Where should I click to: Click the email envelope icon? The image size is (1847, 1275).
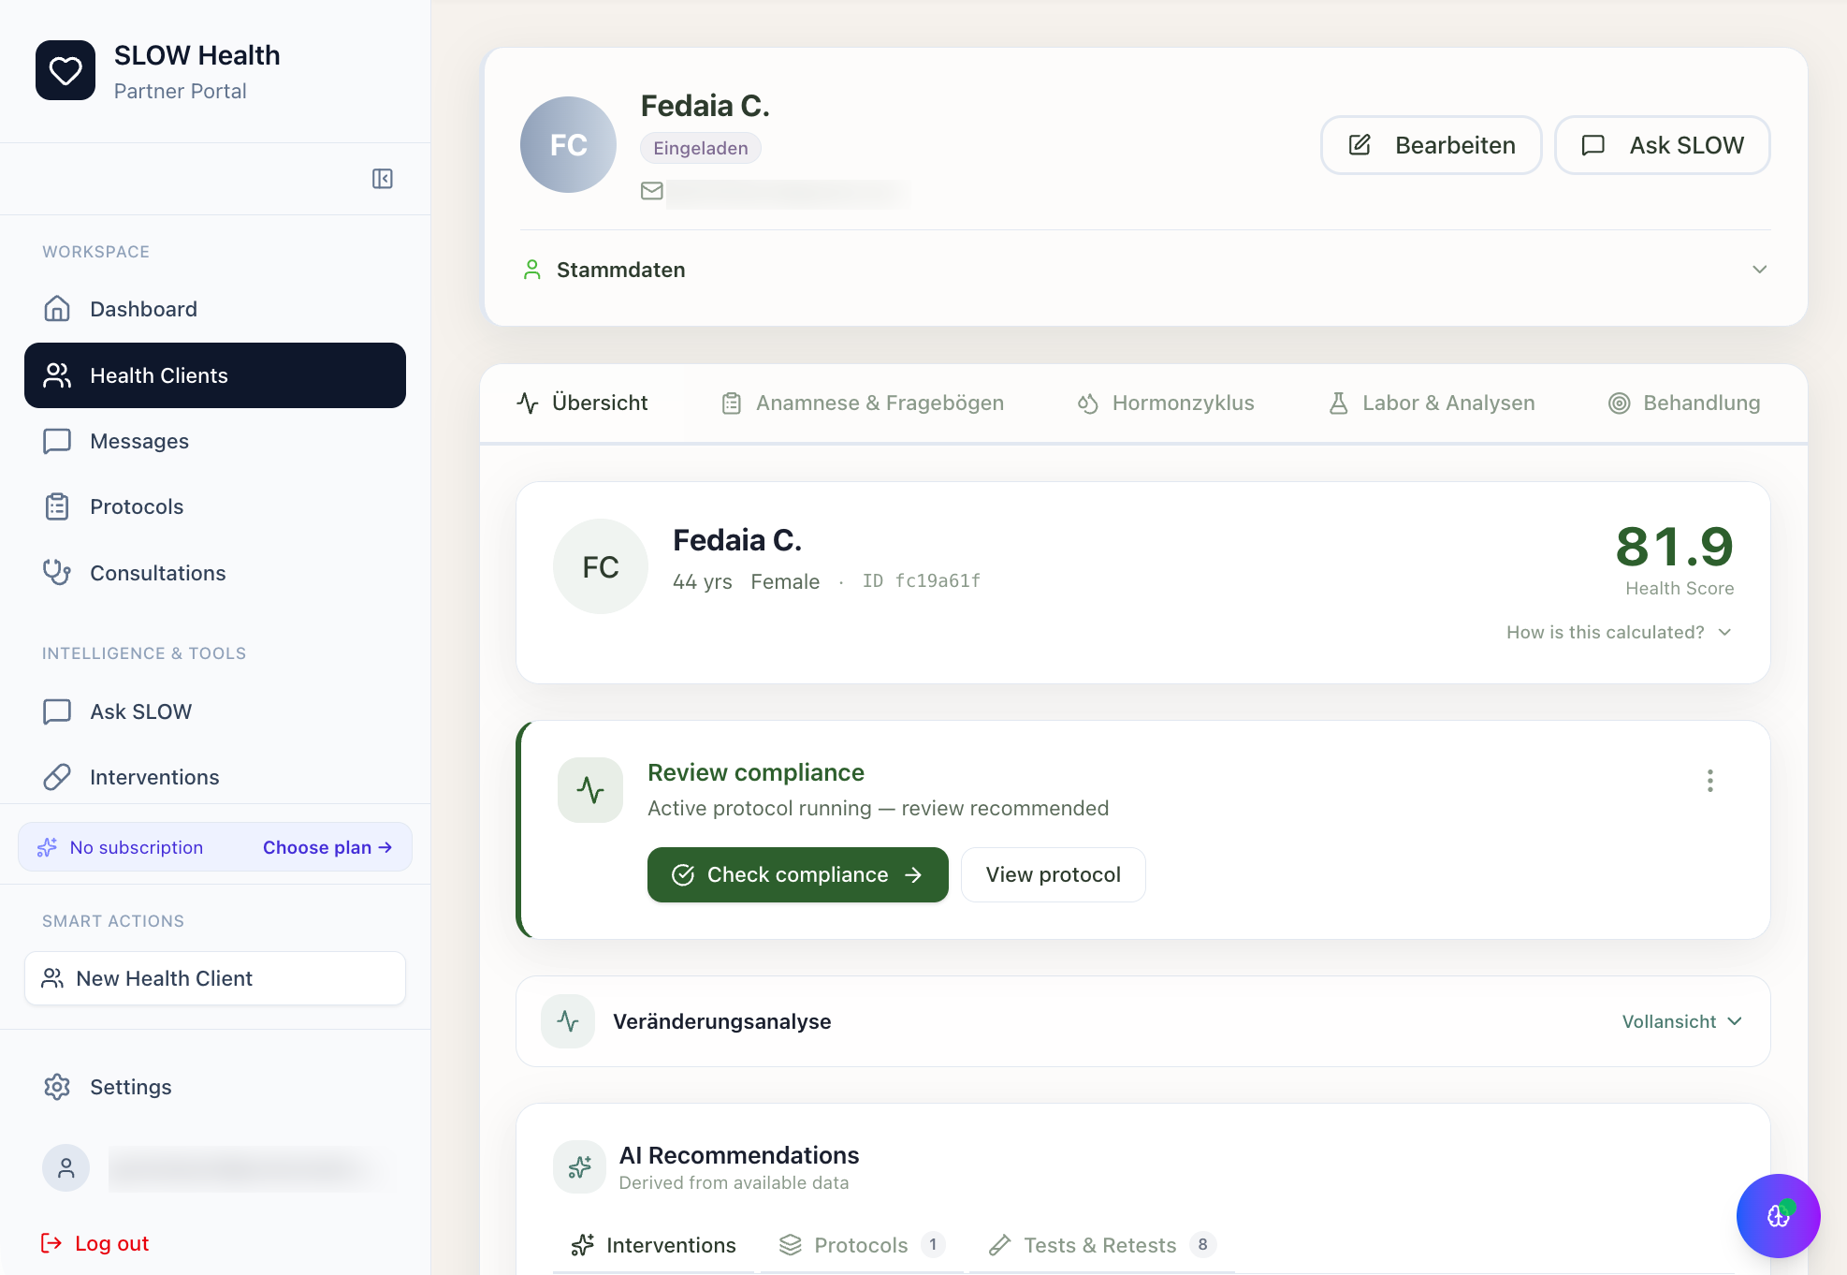(x=652, y=191)
